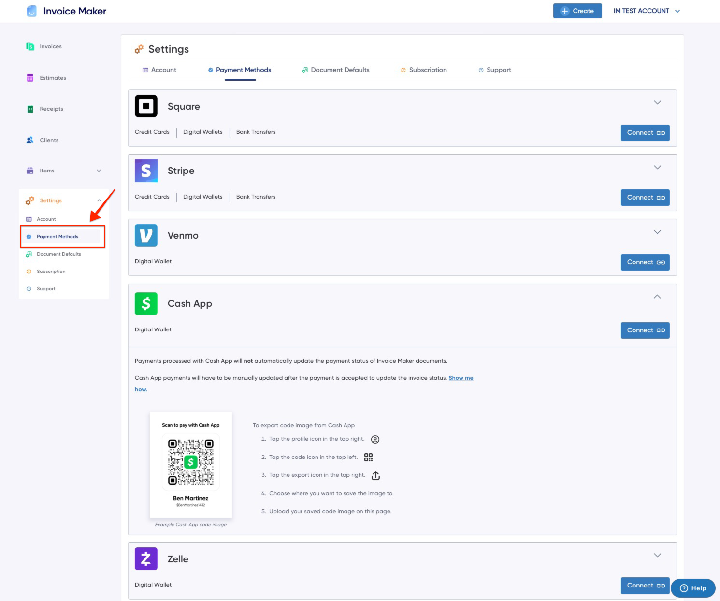Click the Cash App logo icon
720x601 pixels.
pos(146,303)
